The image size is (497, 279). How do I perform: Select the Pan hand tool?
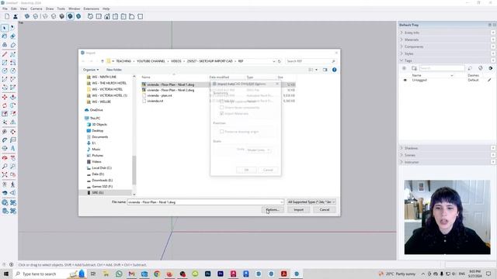(12, 158)
